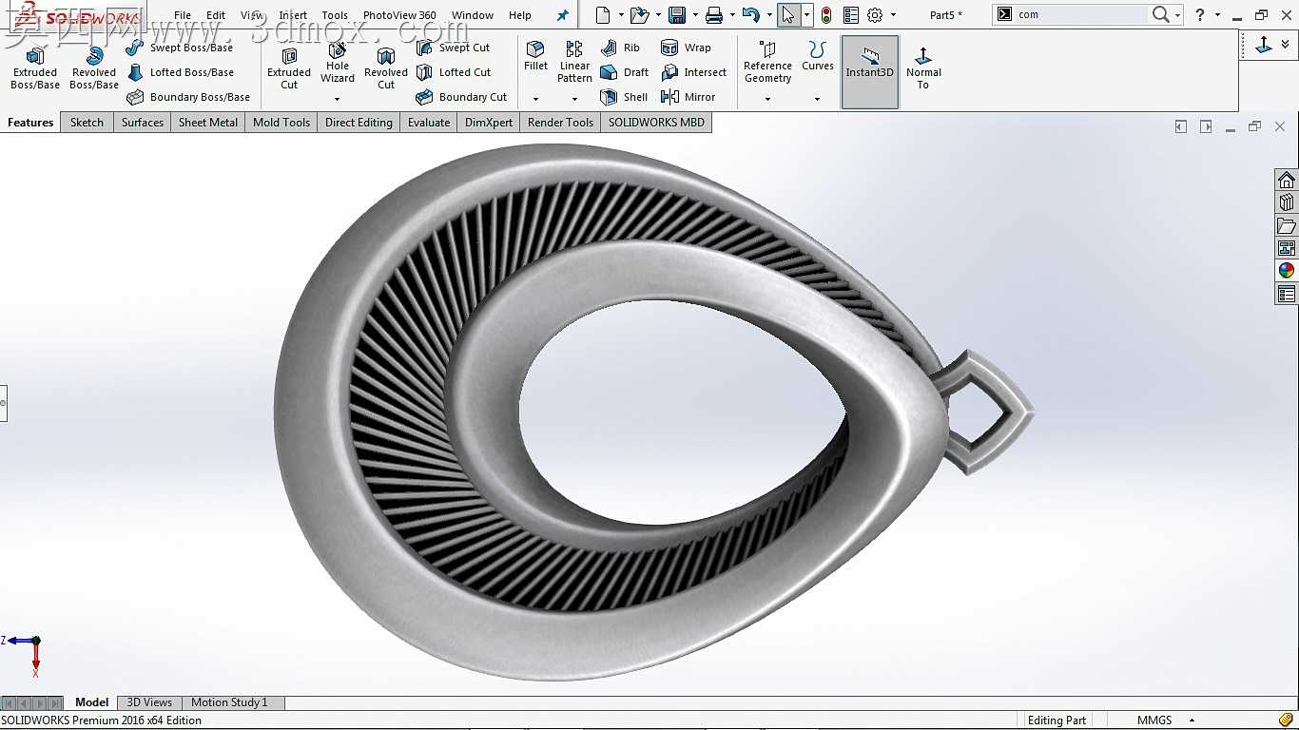Rebuild the model with traffic light

tap(826, 15)
